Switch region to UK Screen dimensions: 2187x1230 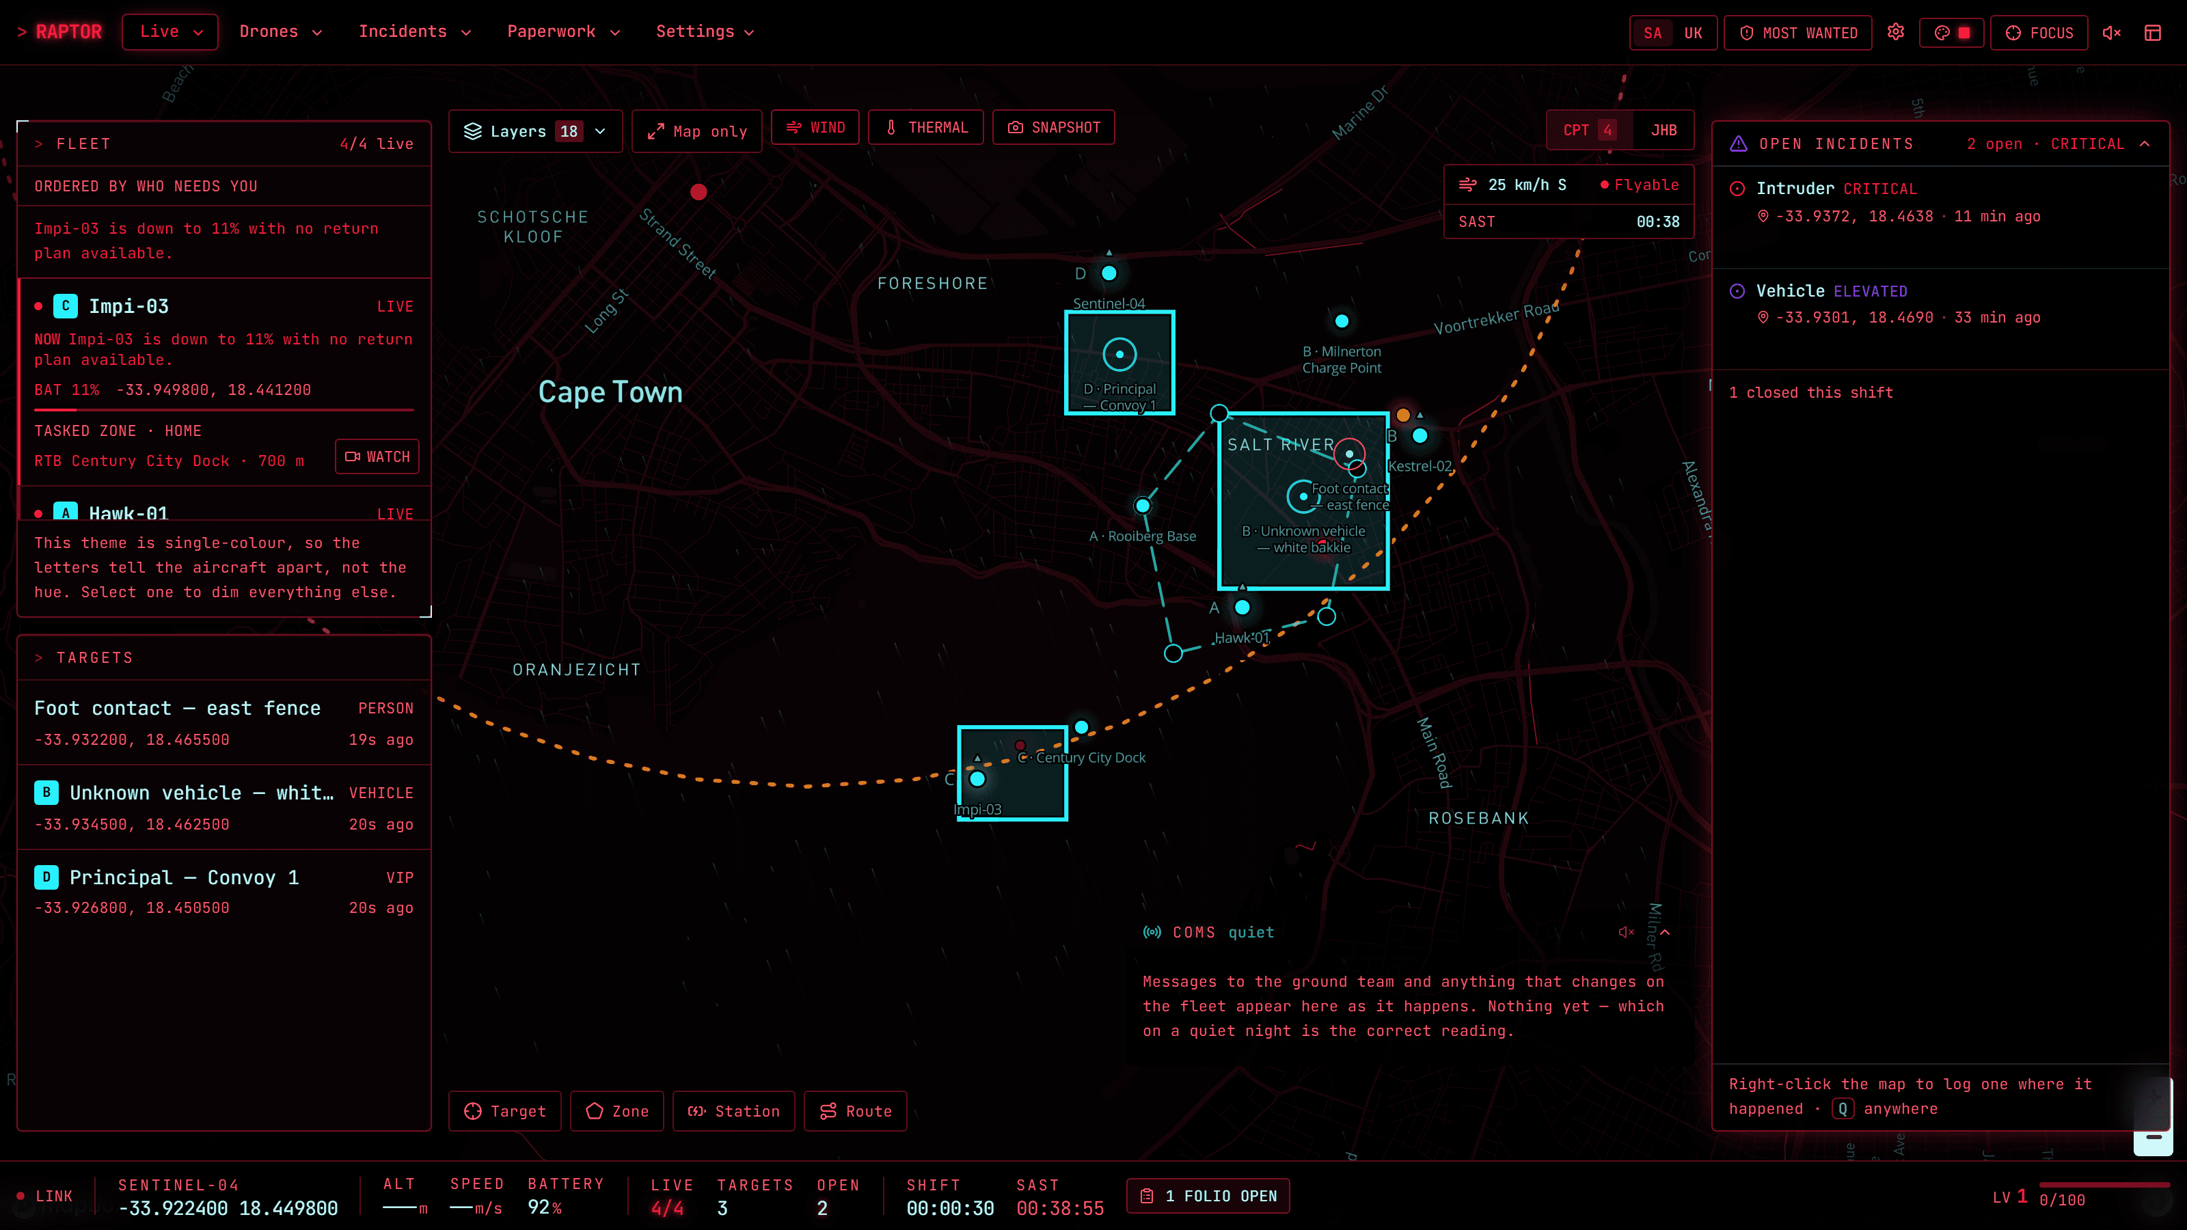(1693, 33)
